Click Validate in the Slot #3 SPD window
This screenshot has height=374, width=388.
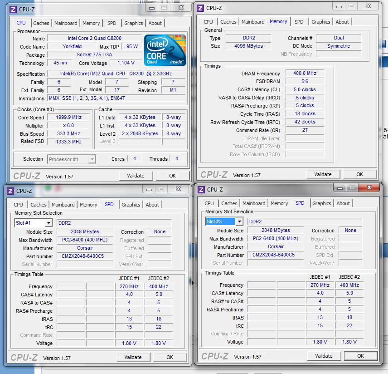click(x=324, y=356)
